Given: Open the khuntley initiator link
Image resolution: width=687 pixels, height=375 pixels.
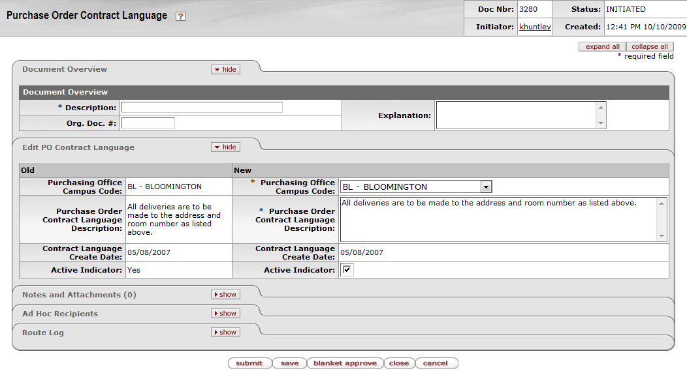Looking at the screenshot, I should 534,27.
